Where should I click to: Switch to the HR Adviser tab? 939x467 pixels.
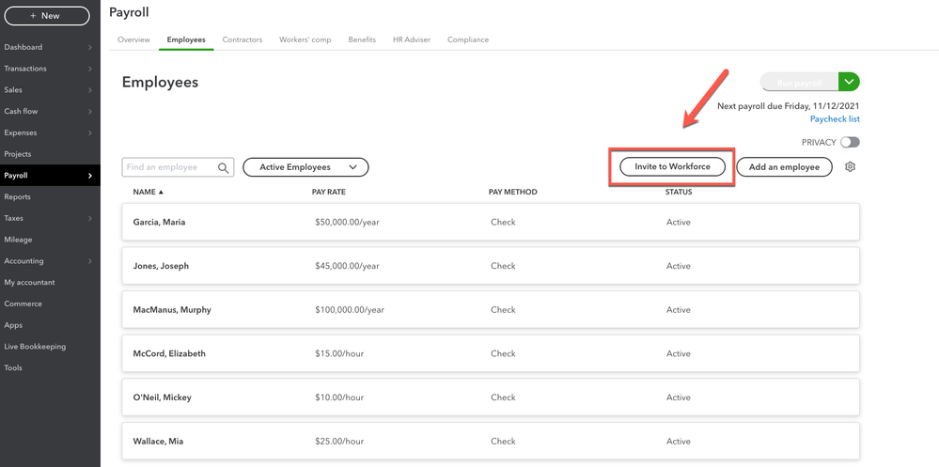point(412,39)
